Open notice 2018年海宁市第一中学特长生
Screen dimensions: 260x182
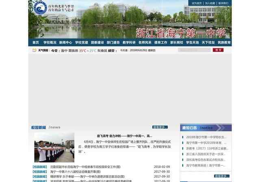coord(206,137)
